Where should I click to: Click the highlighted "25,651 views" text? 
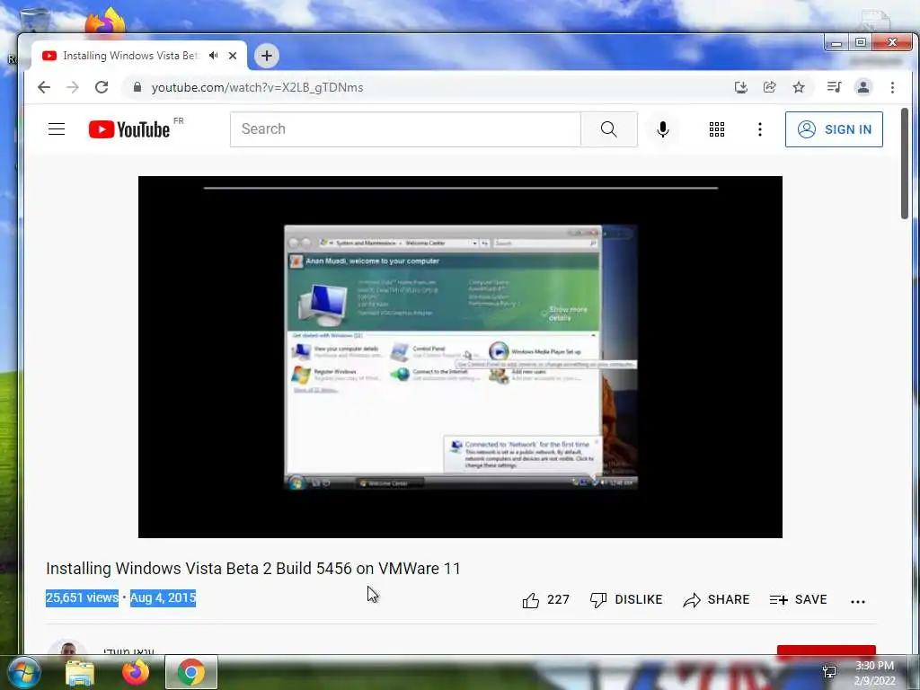[82, 597]
